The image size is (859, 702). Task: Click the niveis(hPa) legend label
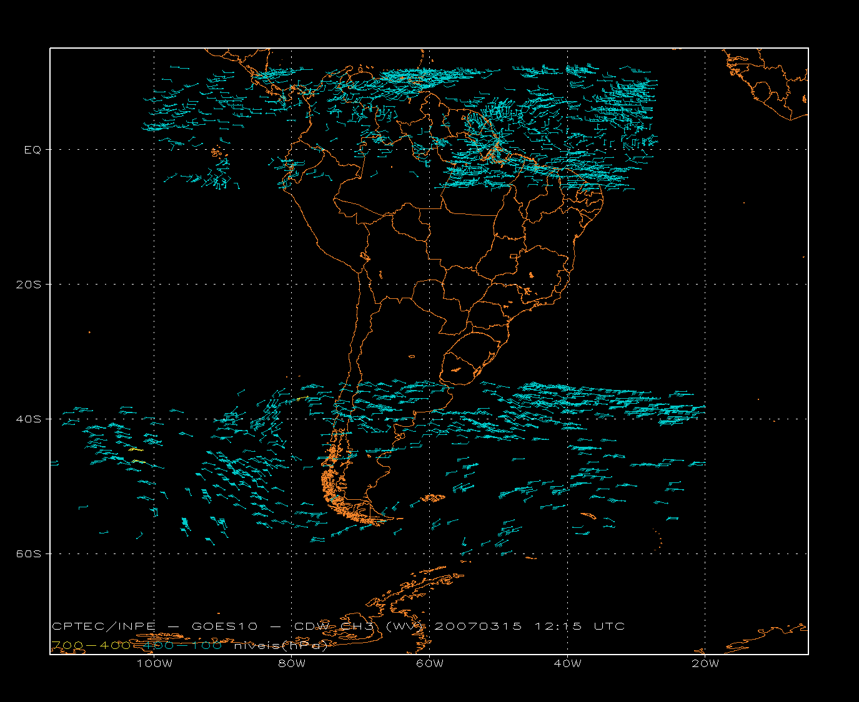pyautogui.click(x=281, y=646)
